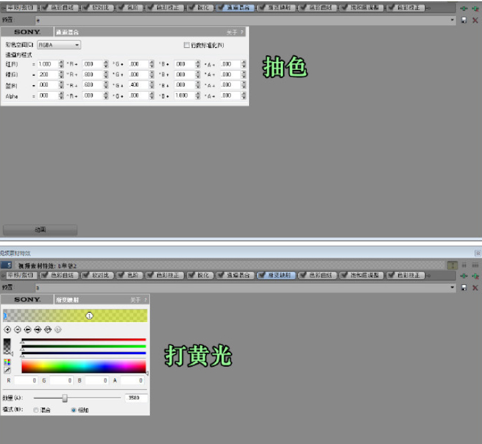Save preset in Channel Blend panel
482x444 pixels.
click(464, 20)
